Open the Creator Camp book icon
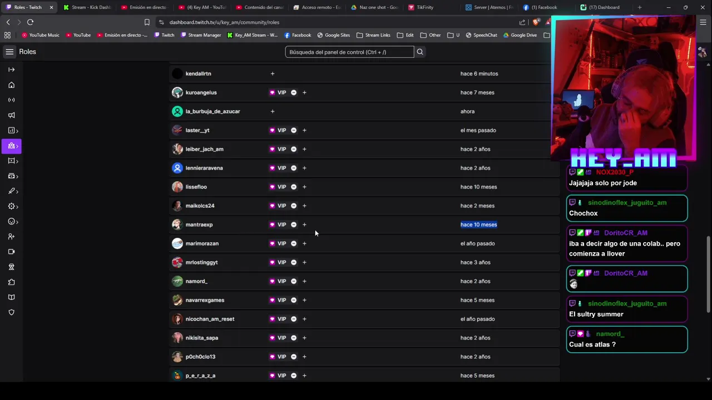This screenshot has height=400, width=712. (11, 297)
